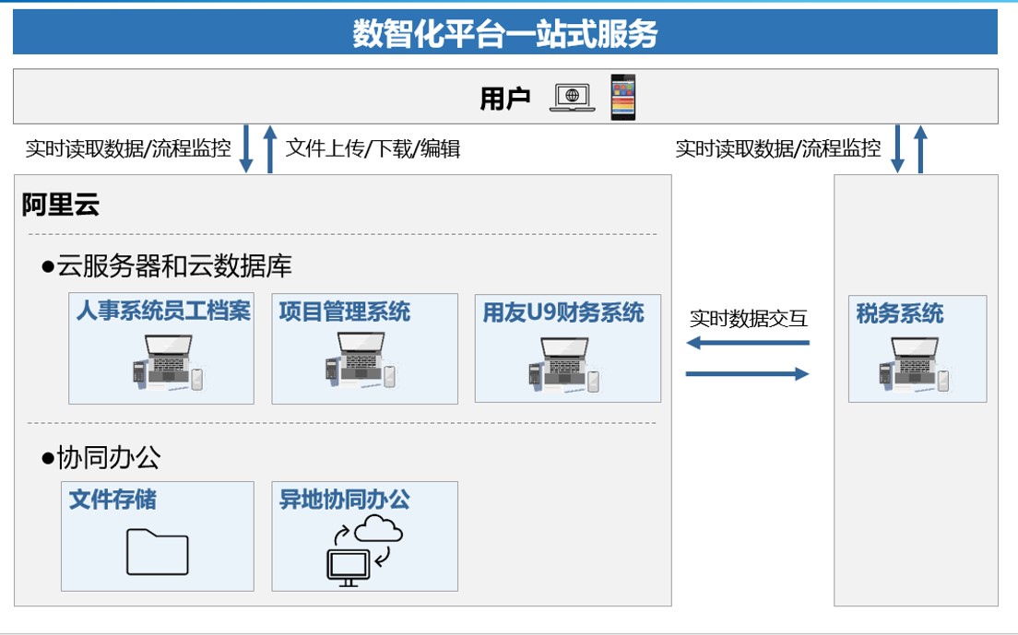Click the 实时数据交互 label
Viewport: 1018px width, 635px height.
pos(748,319)
